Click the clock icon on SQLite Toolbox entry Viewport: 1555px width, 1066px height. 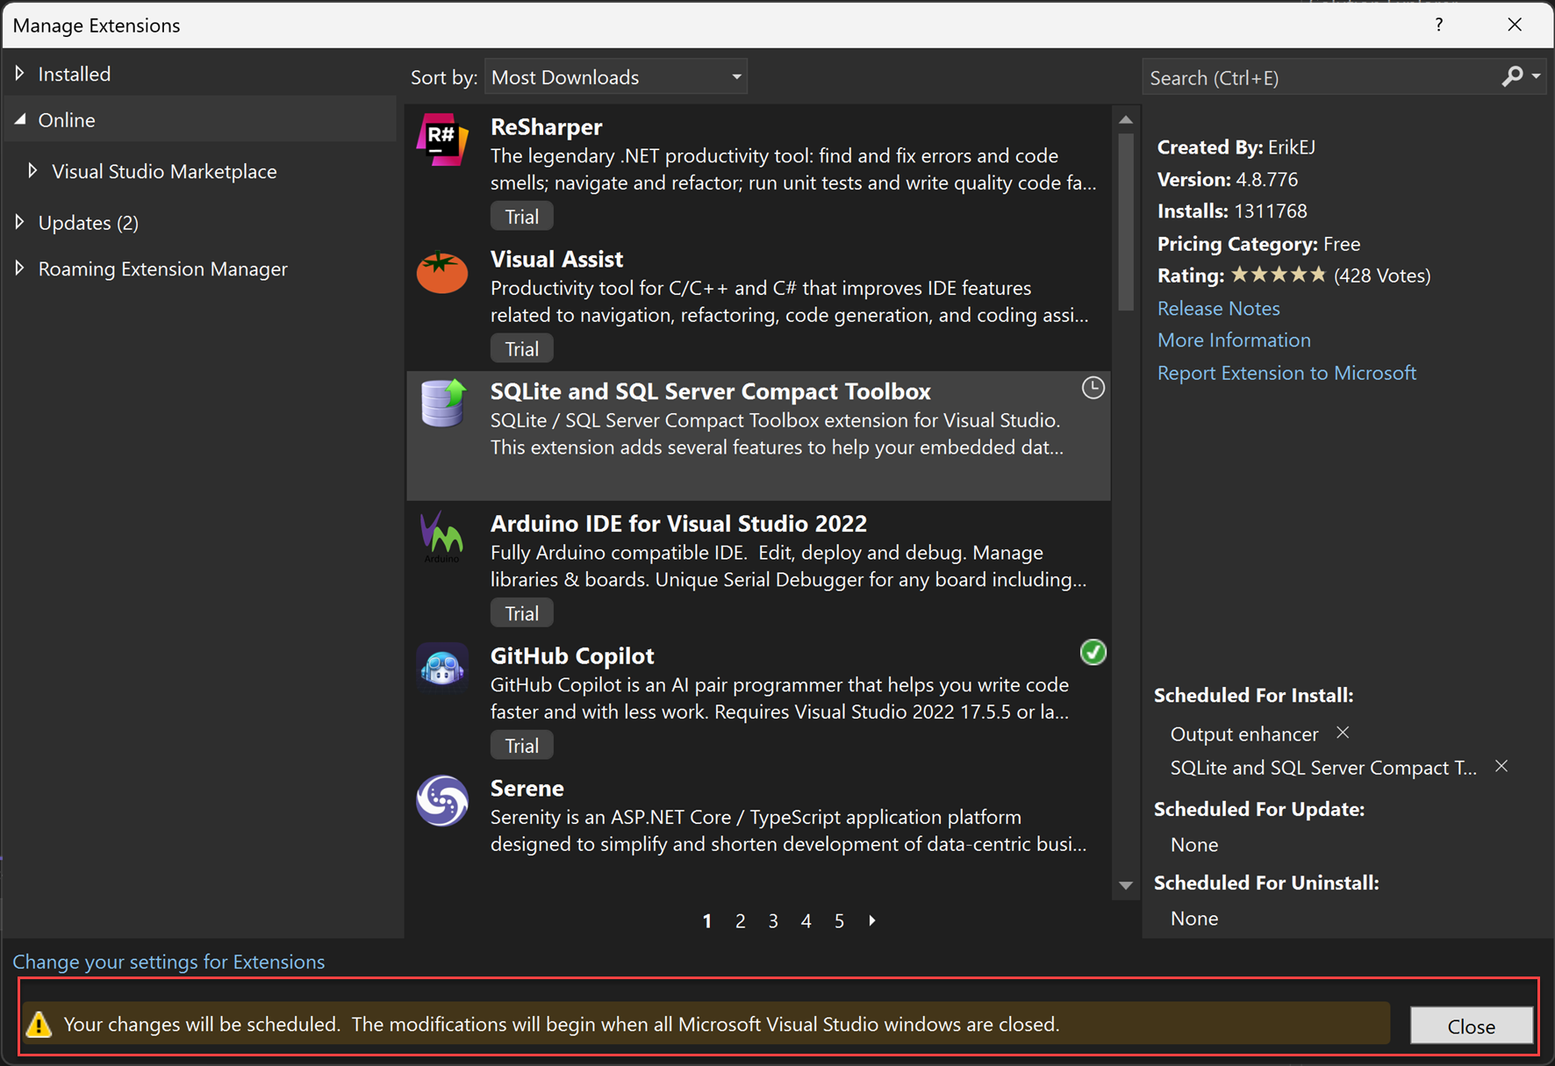[x=1093, y=388]
